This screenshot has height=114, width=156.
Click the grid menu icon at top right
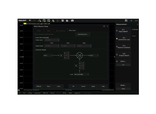(x=126, y=21)
